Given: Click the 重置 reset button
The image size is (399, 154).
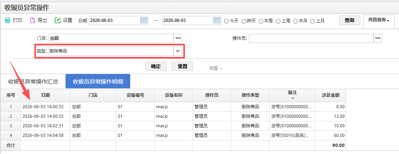Looking at the screenshot, I should click(x=183, y=66).
